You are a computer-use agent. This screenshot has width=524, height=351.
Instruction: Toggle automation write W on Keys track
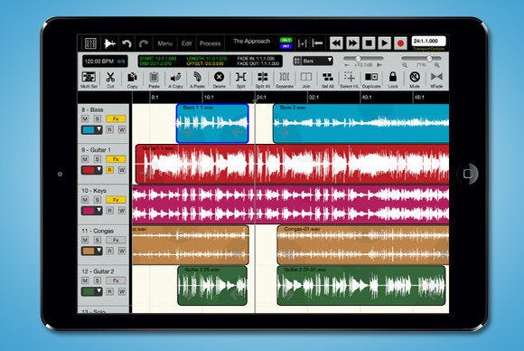(x=122, y=211)
